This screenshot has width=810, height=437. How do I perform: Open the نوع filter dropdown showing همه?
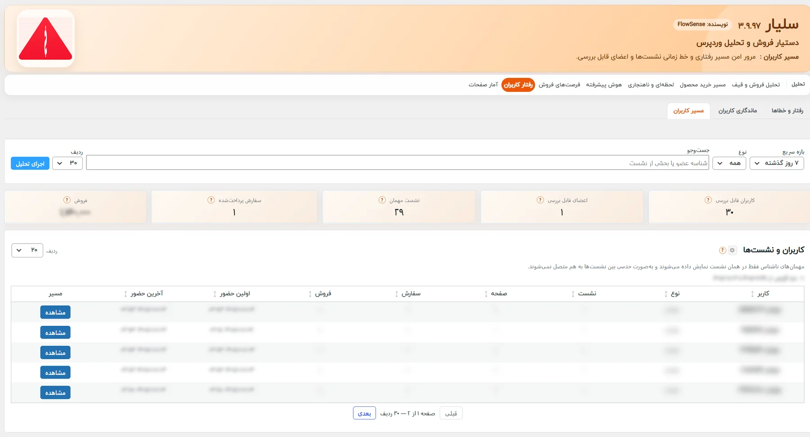[x=729, y=163]
